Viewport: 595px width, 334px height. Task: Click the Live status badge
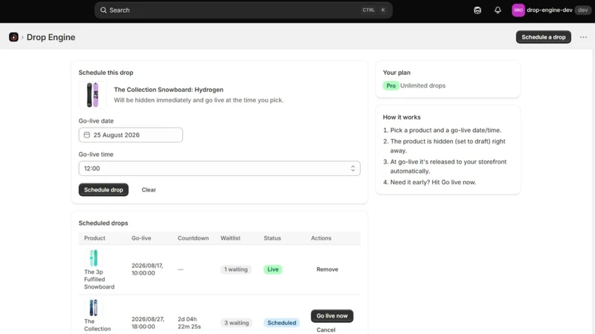273,269
